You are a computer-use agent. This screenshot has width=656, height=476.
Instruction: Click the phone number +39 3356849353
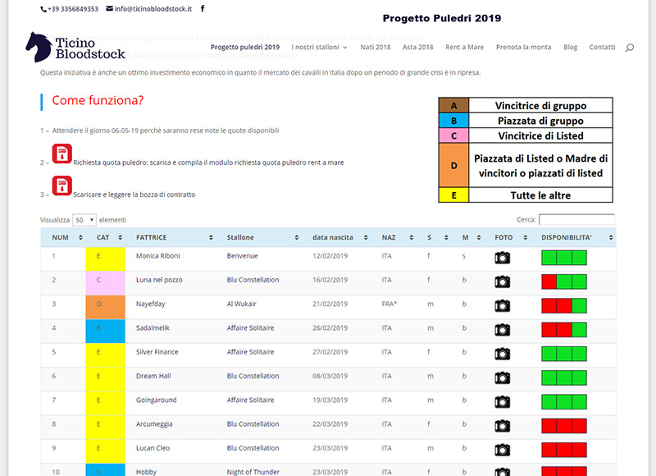click(x=73, y=9)
